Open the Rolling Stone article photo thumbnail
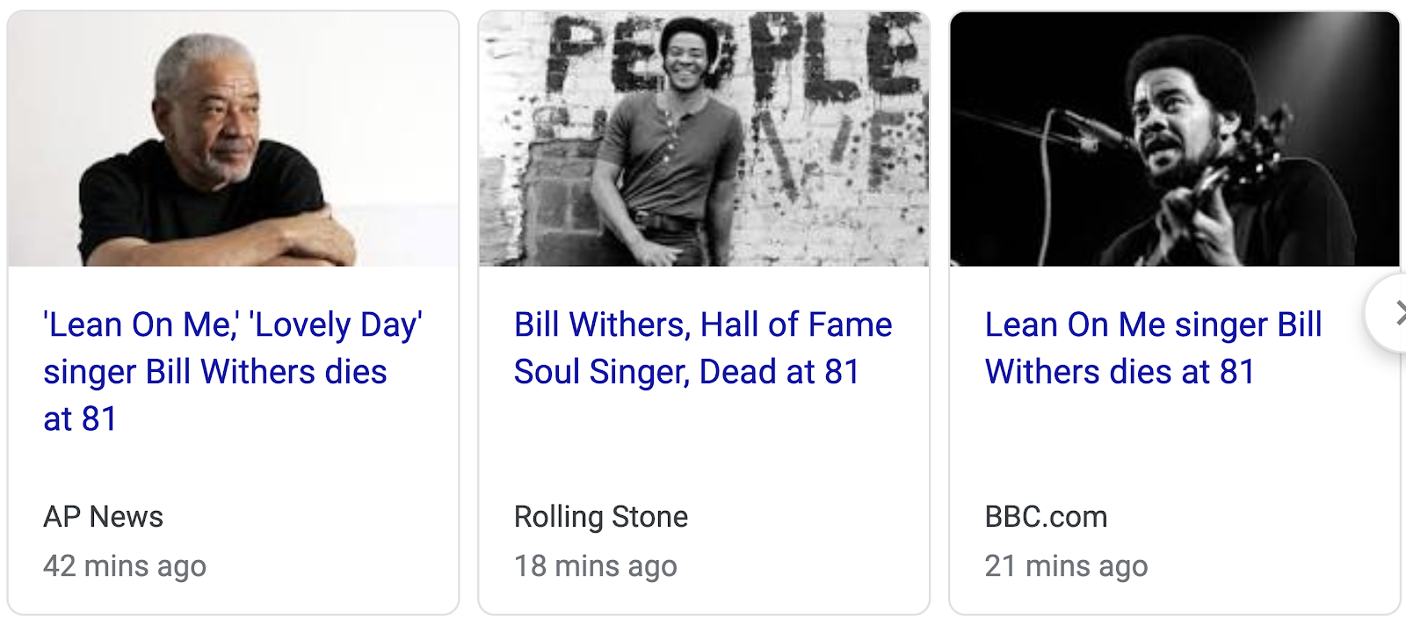 [703, 139]
